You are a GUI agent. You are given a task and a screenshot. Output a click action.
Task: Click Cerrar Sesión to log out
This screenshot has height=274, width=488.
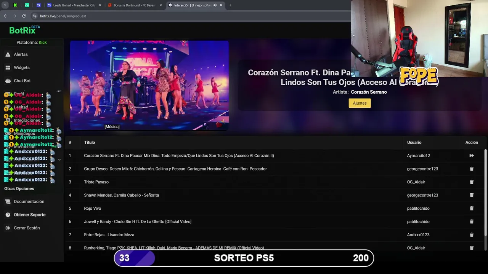(x=27, y=228)
